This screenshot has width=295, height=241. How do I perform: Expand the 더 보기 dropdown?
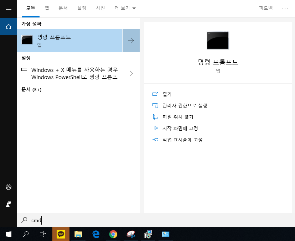125,8
